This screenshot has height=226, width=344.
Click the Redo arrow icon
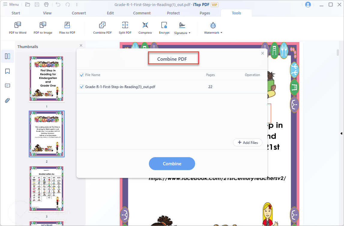[x=68, y=5]
